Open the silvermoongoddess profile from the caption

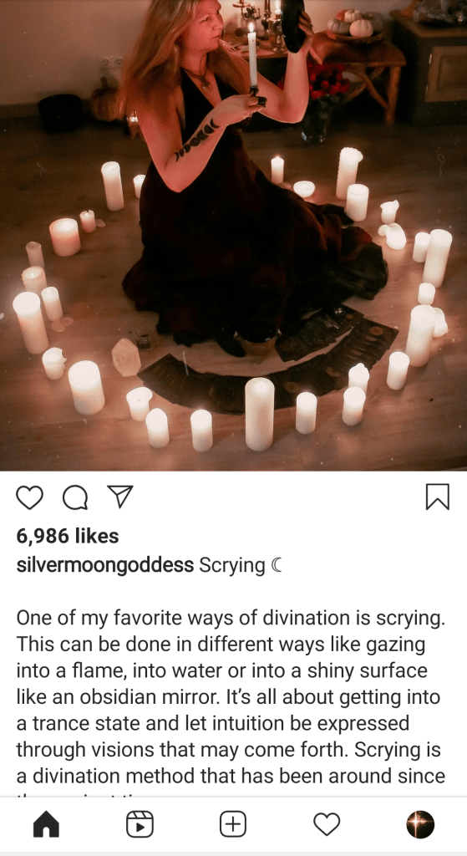(x=104, y=565)
